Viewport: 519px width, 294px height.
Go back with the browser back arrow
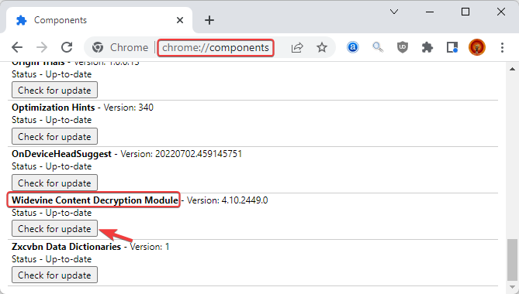(x=17, y=47)
